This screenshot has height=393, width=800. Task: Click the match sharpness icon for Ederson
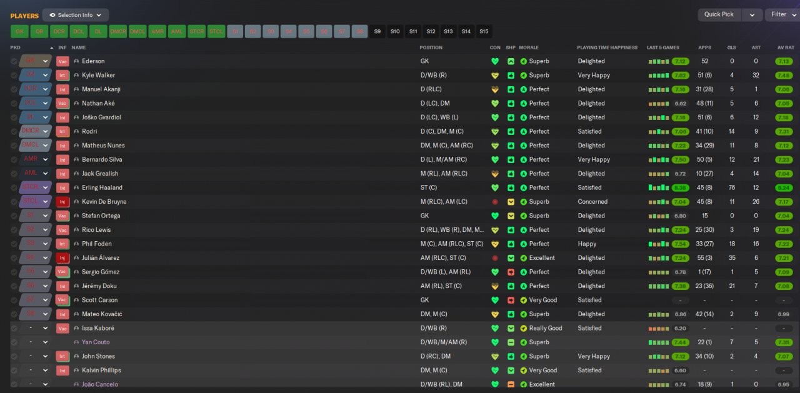pyautogui.click(x=511, y=61)
